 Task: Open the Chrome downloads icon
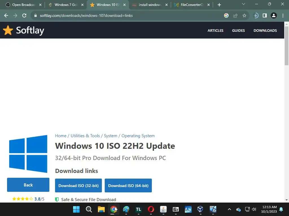click(x=256, y=16)
